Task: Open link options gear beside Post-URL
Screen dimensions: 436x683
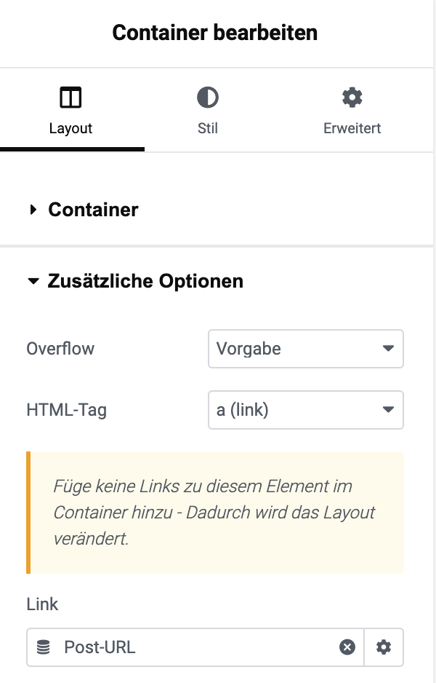Action: pyautogui.click(x=384, y=647)
